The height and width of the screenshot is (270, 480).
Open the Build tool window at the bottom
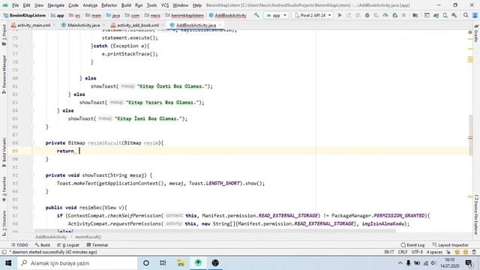tap(43, 245)
